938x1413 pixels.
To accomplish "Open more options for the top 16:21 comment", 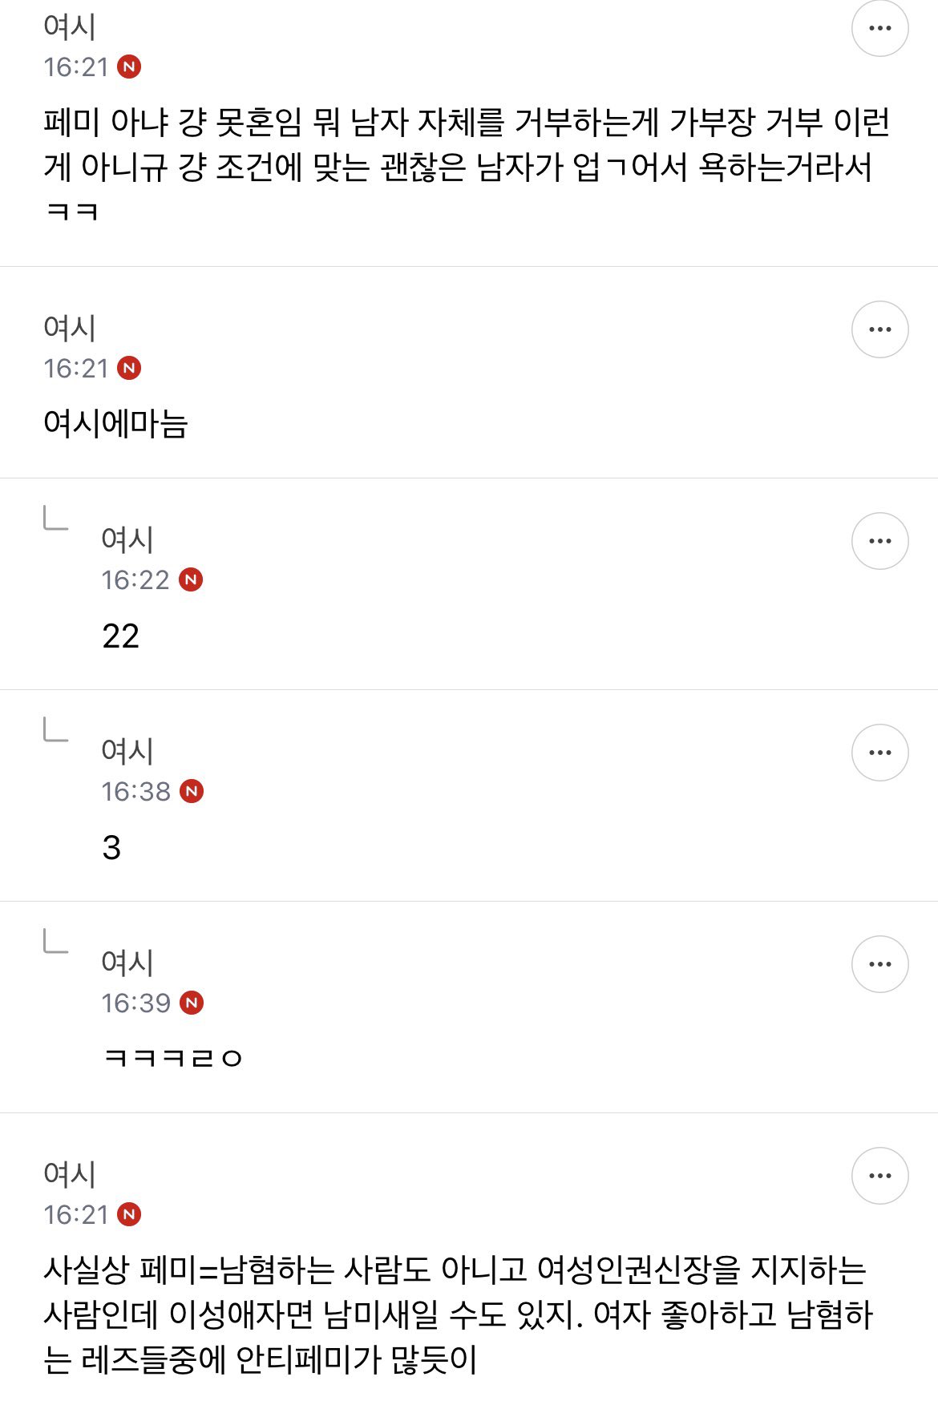I will (879, 29).
